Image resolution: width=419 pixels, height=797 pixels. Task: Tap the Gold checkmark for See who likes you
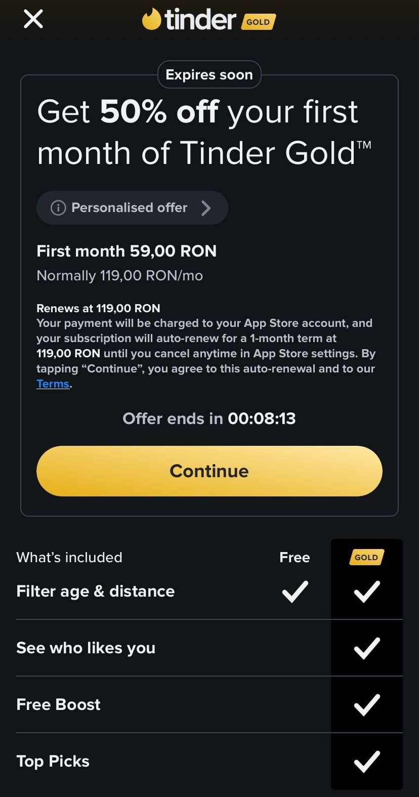367,648
